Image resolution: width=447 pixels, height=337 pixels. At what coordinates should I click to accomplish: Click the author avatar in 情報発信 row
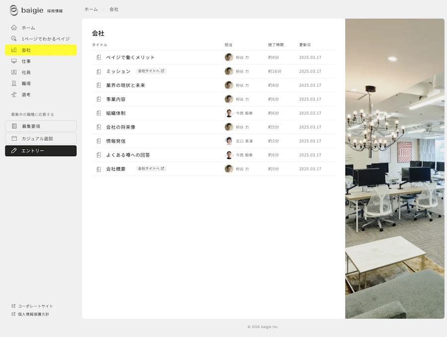(x=229, y=141)
